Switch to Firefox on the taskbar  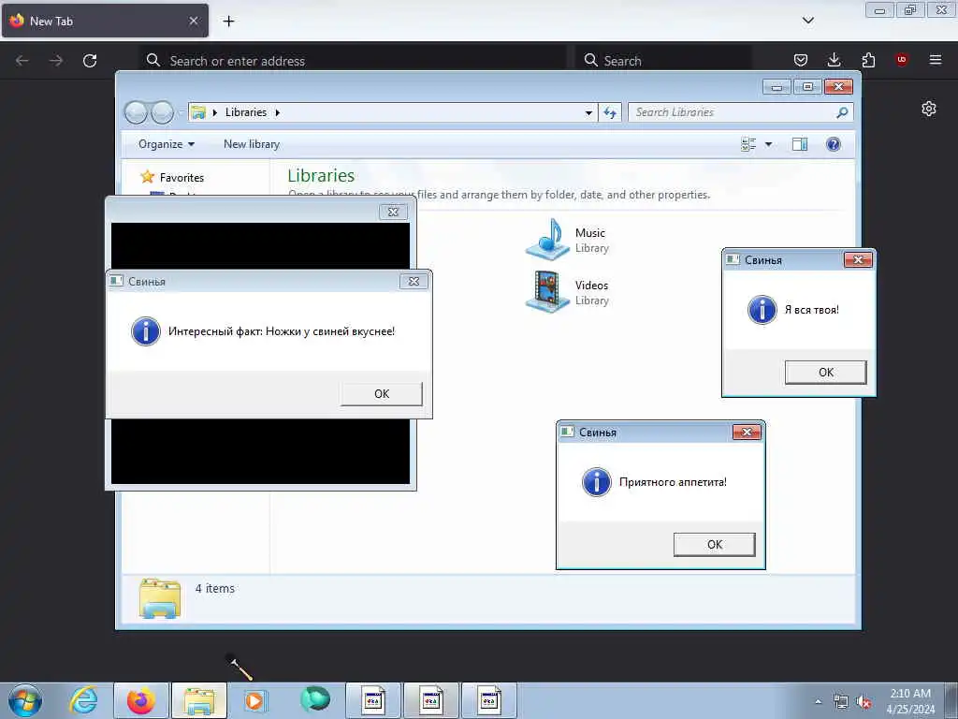[x=141, y=700]
